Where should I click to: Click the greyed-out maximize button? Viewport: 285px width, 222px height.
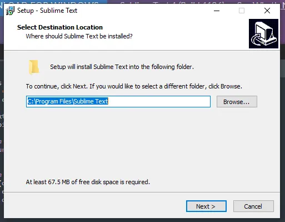pyautogui.click(x=242, y=11)
